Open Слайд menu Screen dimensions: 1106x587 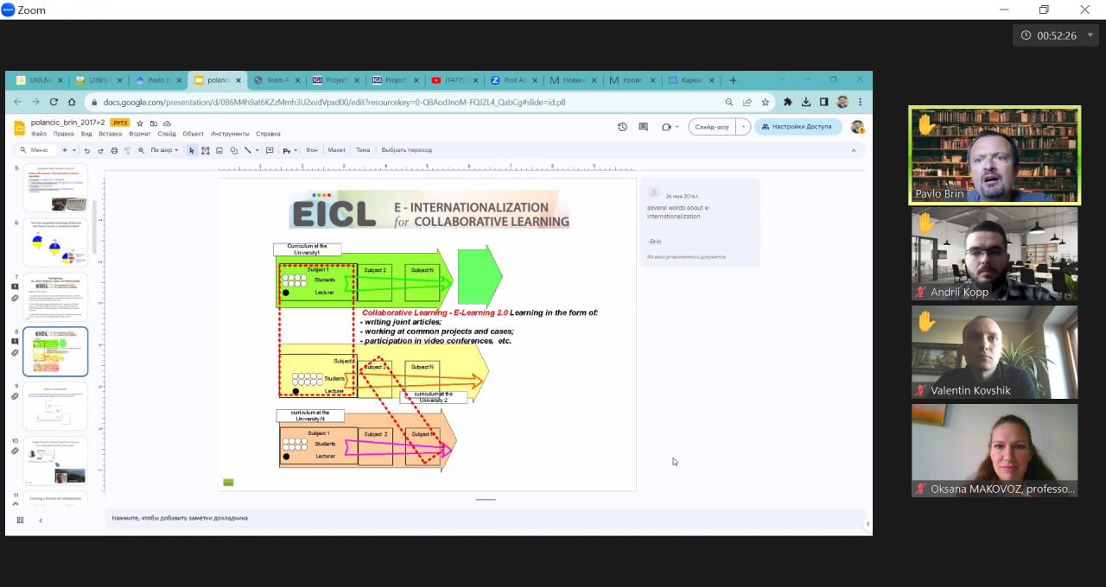[x=167, y=134]
